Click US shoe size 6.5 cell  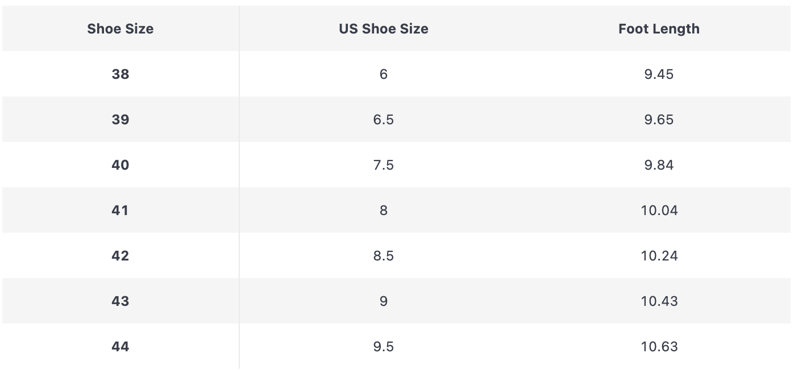[x=384, y=120]
